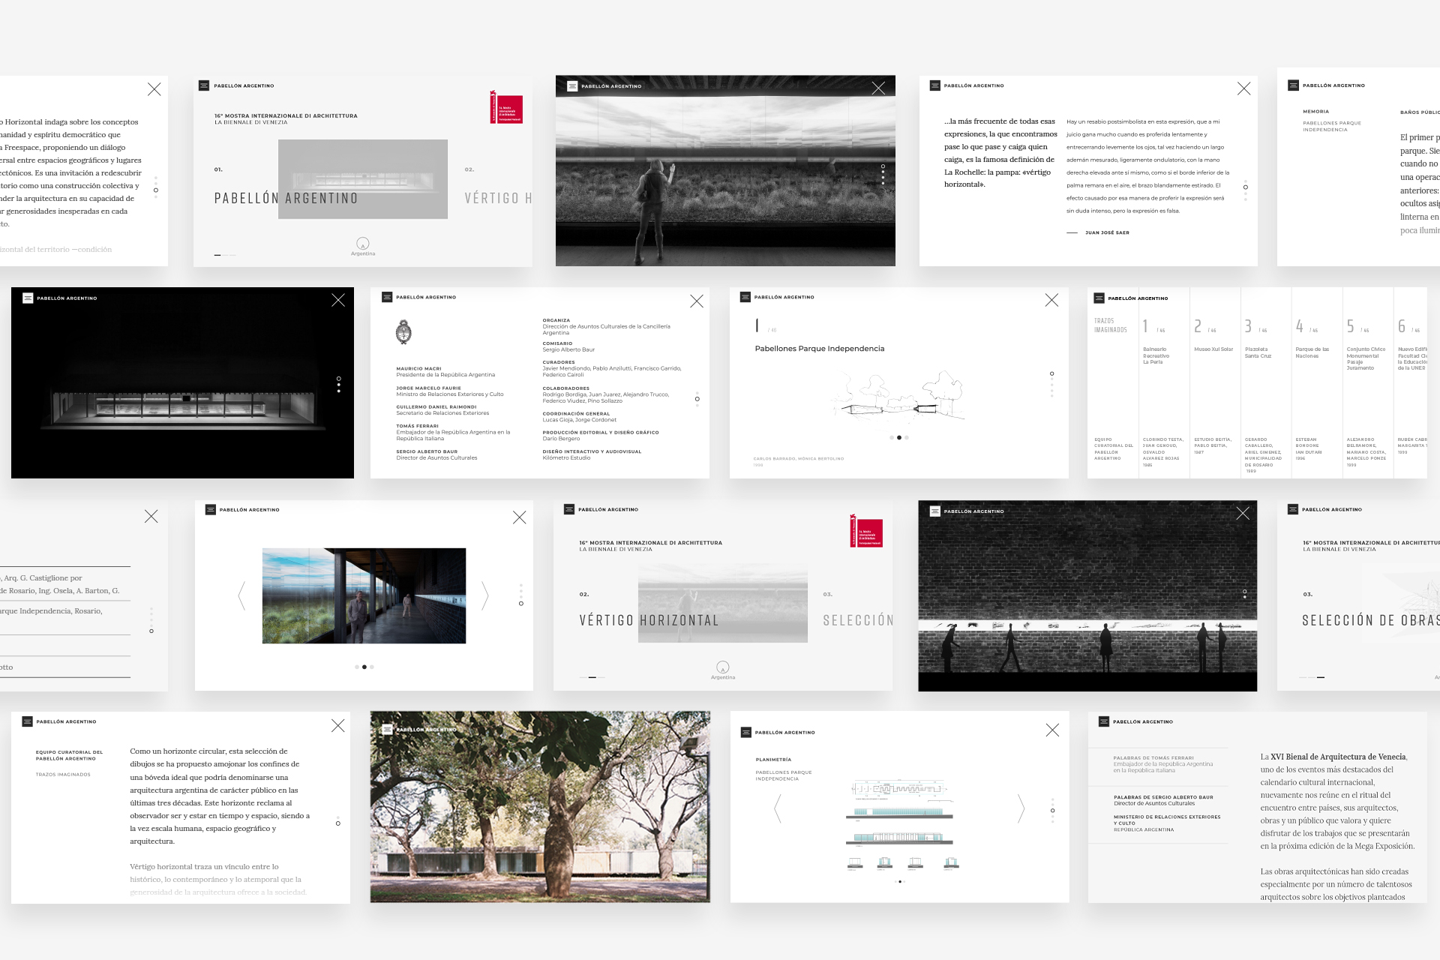The width and height of the screenshot is (1440, 960).
Task: Open the menu icon on the 'Como un horizonte circular' card
Action: 27,721
